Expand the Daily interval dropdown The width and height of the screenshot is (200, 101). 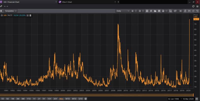pyautogui.click(x=123, y=11)
